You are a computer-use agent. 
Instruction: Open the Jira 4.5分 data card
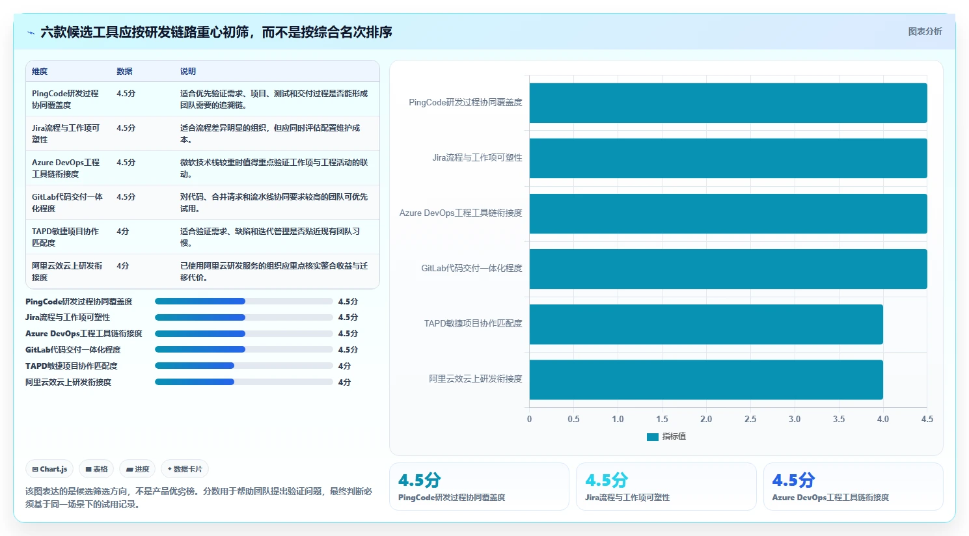(x=666, y=487)
